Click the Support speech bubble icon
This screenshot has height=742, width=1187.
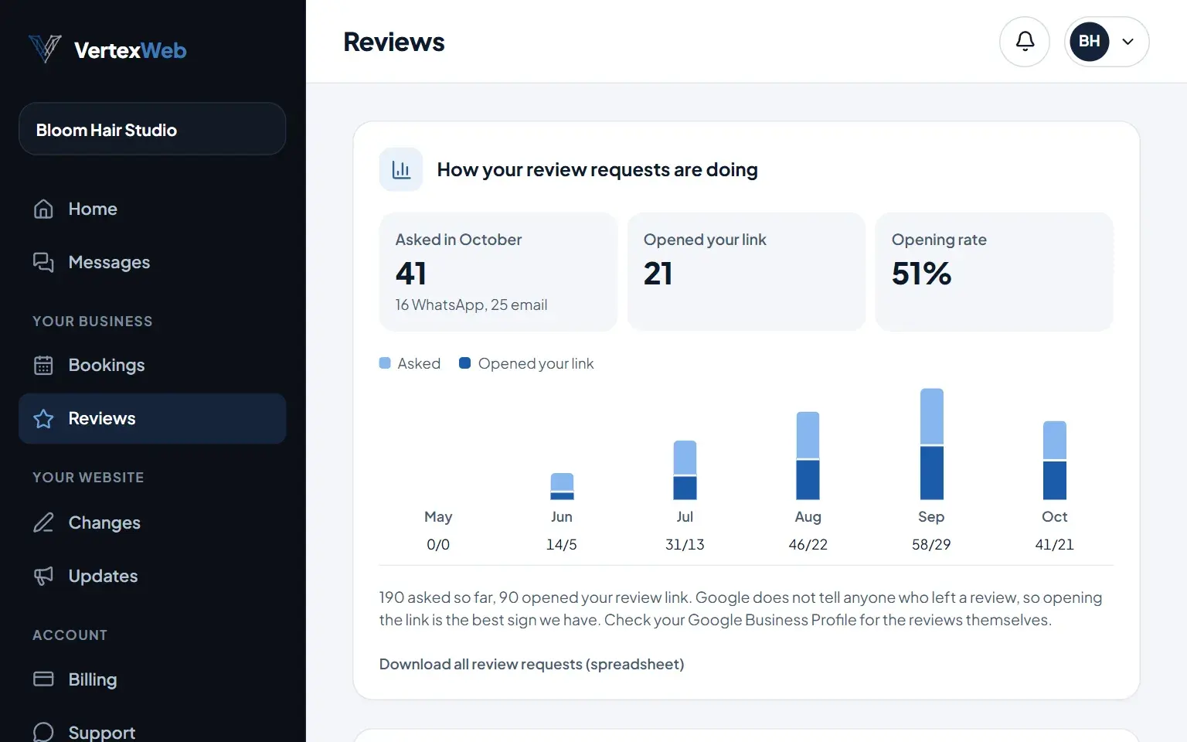pos(43,732)
